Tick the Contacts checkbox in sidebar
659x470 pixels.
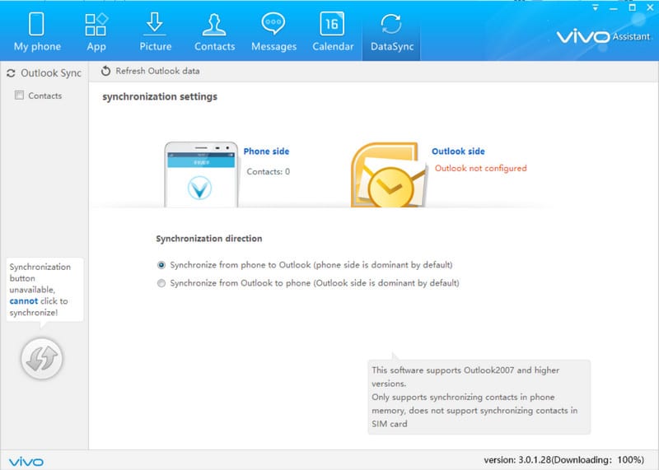point(19,95)
